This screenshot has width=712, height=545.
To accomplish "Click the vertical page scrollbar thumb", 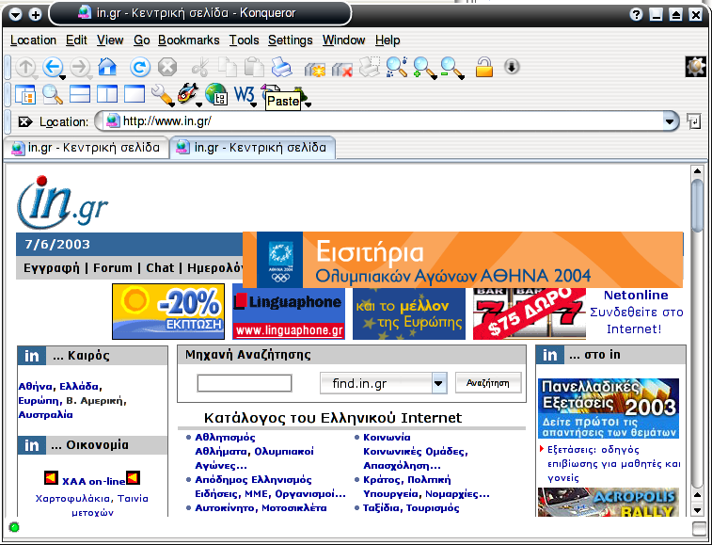I will (x=697, y=202).
